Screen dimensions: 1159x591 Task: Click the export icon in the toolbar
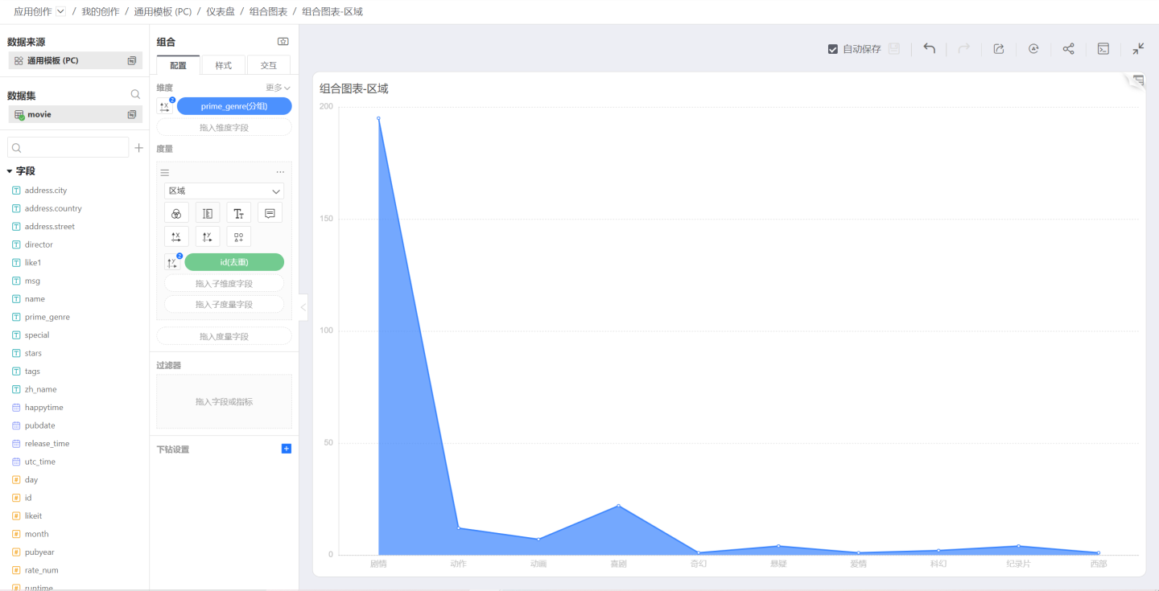coord(999,49)
